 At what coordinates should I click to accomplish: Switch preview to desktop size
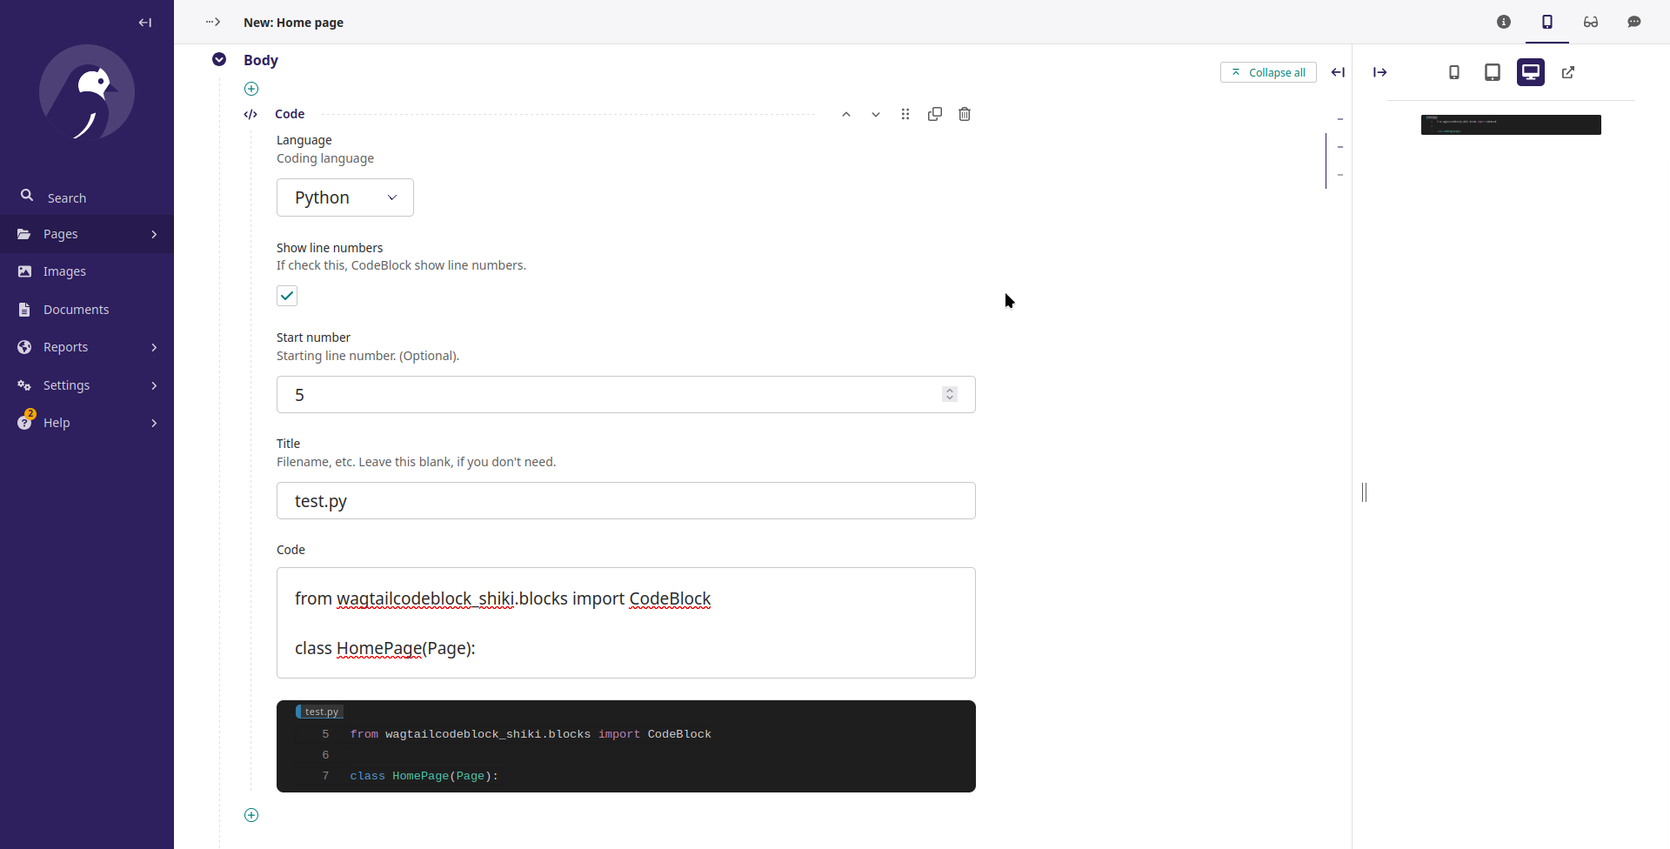(1531, 72)
